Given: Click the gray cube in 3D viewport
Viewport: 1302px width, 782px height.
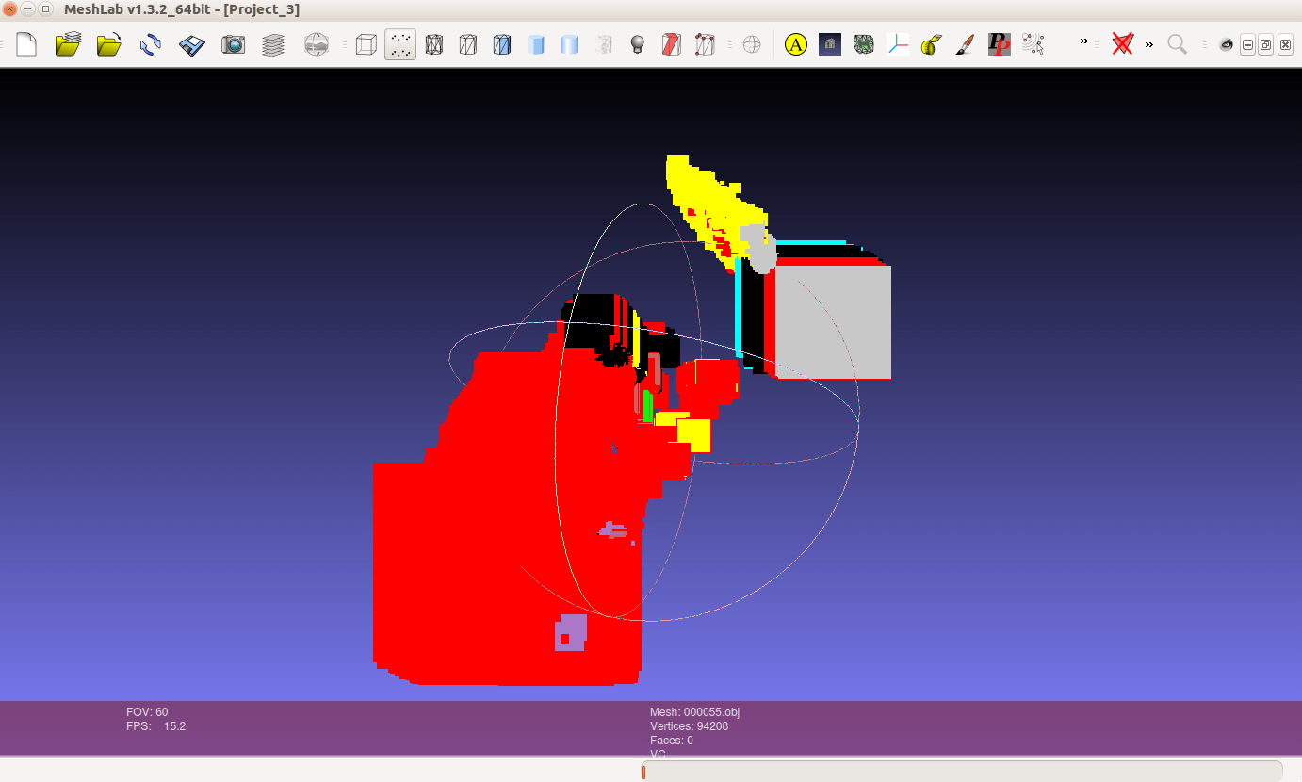Looking at the screenshot, I should (833, 321).
